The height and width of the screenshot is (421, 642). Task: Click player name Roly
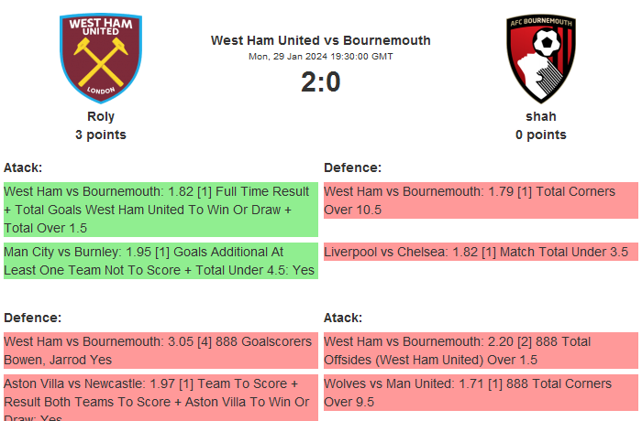(x=101, y=116)
